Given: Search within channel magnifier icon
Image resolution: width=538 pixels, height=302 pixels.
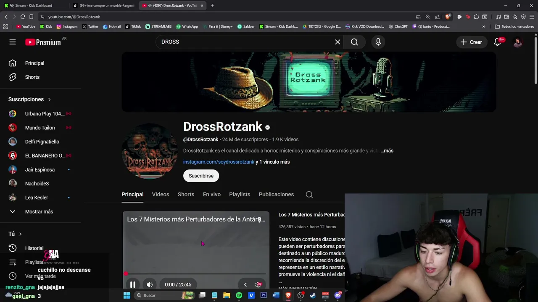Looking at the screenshot, I should click(x=309, y=195).
